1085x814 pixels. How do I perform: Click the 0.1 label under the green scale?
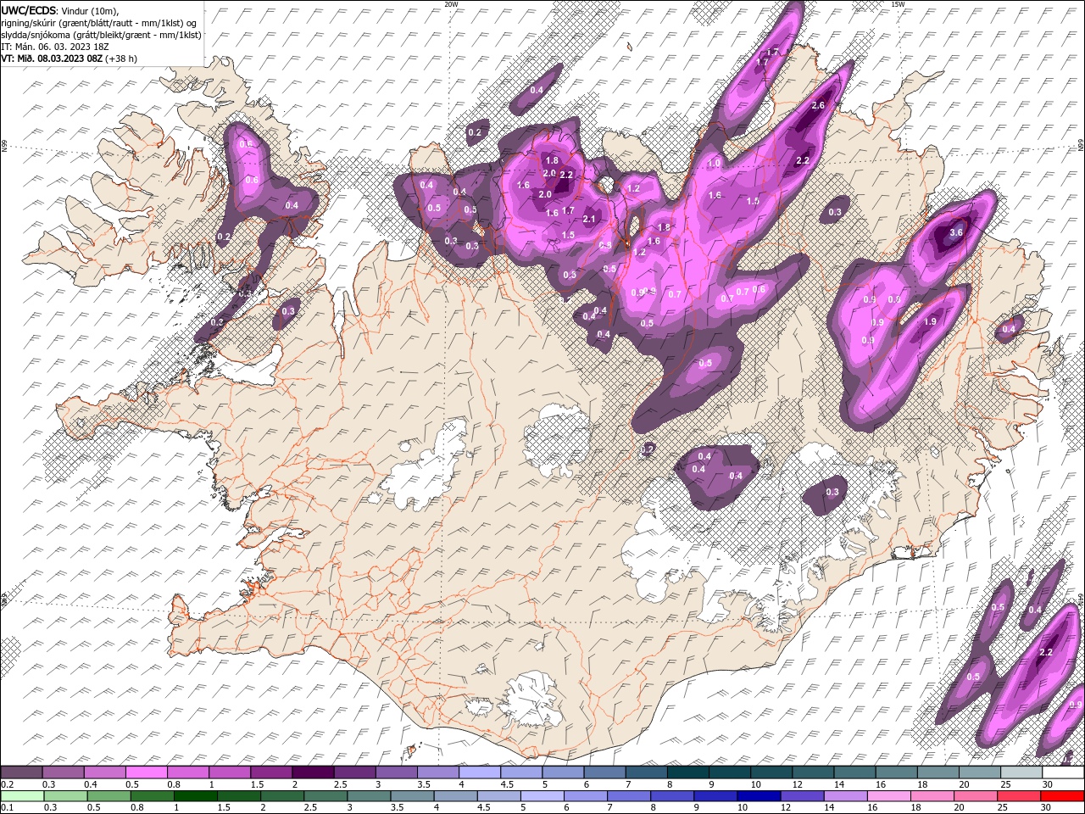[x=8, y=807]
